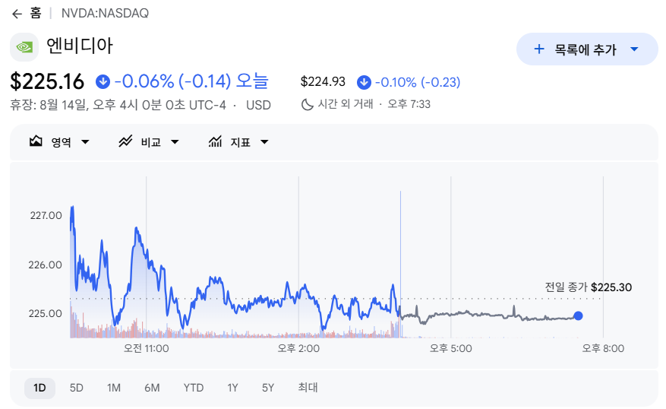Click the 영역 chart type icon
666x409 pixels.
click(36, 141)
